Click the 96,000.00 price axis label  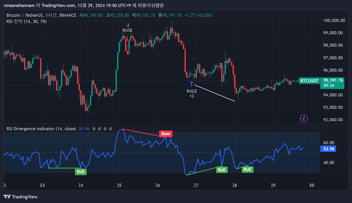[x=333, y=70]
